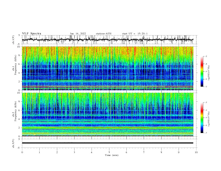221x171 pixels.
Task: Click time axis tick label "6"
Action: tap(126, 152)
